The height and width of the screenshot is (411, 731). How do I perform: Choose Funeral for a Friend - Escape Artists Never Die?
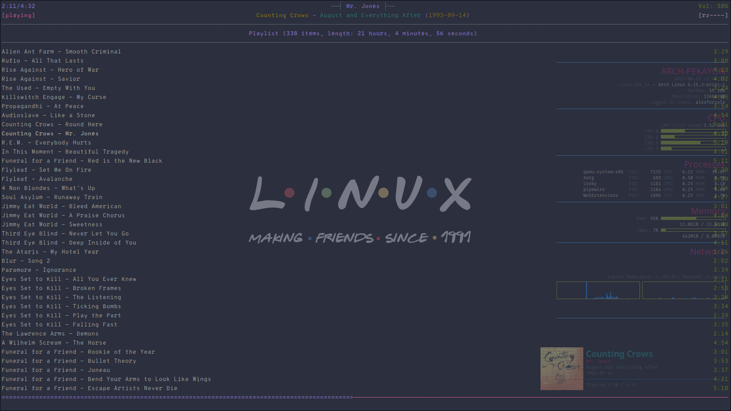tap(89, 389)
